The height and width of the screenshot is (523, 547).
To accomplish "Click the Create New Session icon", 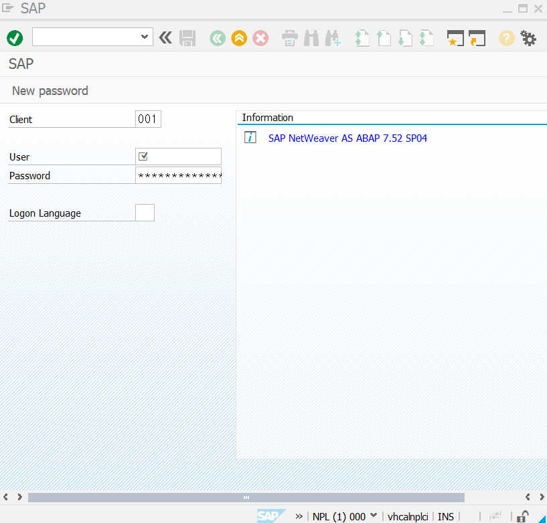I will pyautogui.click(x=455, y=38).
